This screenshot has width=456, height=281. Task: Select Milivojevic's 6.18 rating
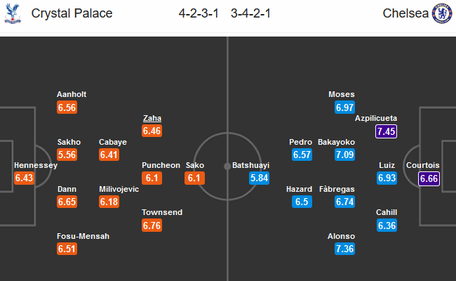[x=109, y=202]
